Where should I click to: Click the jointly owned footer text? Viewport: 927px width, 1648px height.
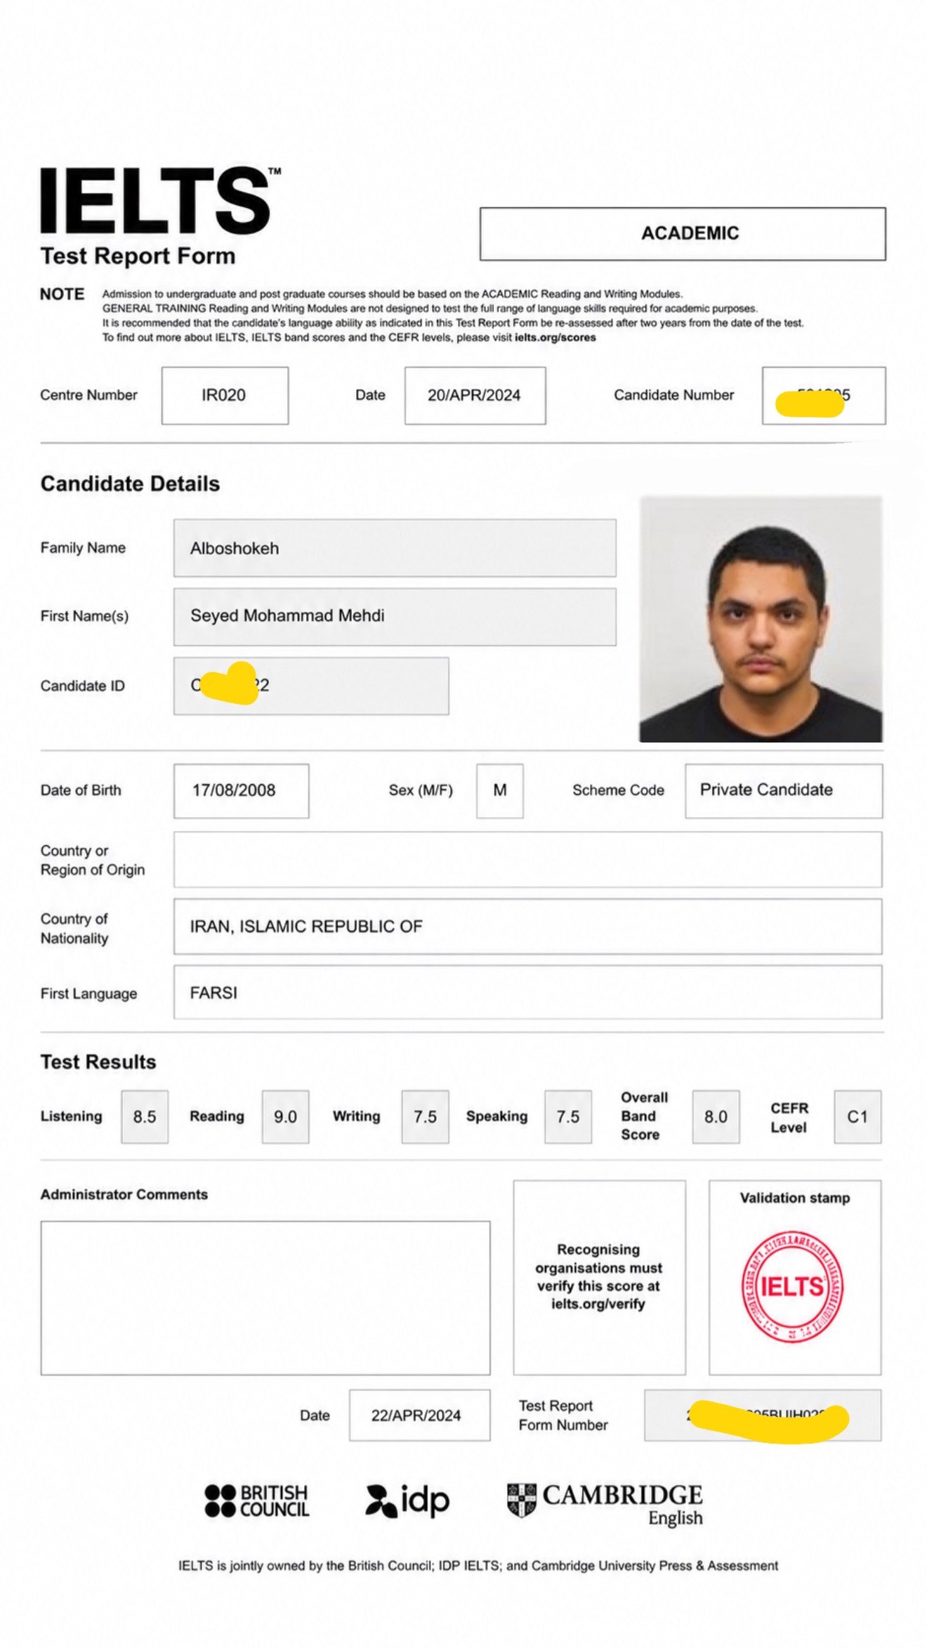coord(478,1566)
